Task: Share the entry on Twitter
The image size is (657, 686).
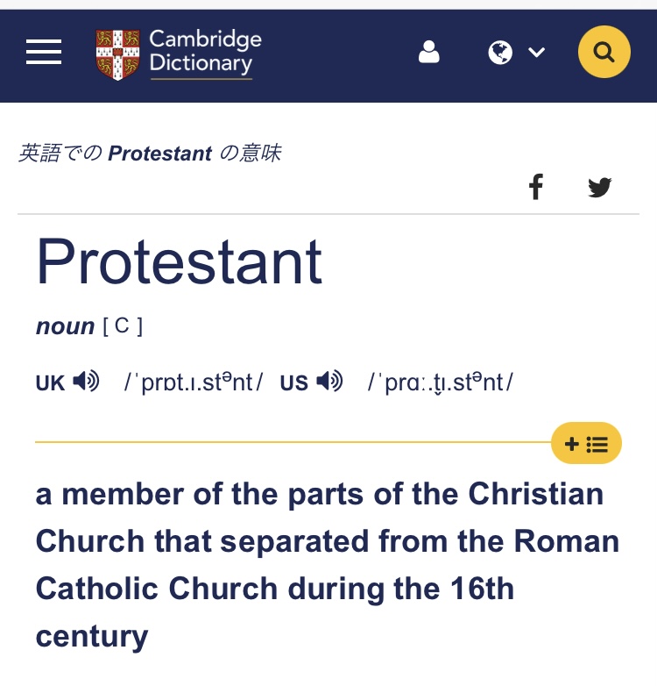Action: [600, 187]
